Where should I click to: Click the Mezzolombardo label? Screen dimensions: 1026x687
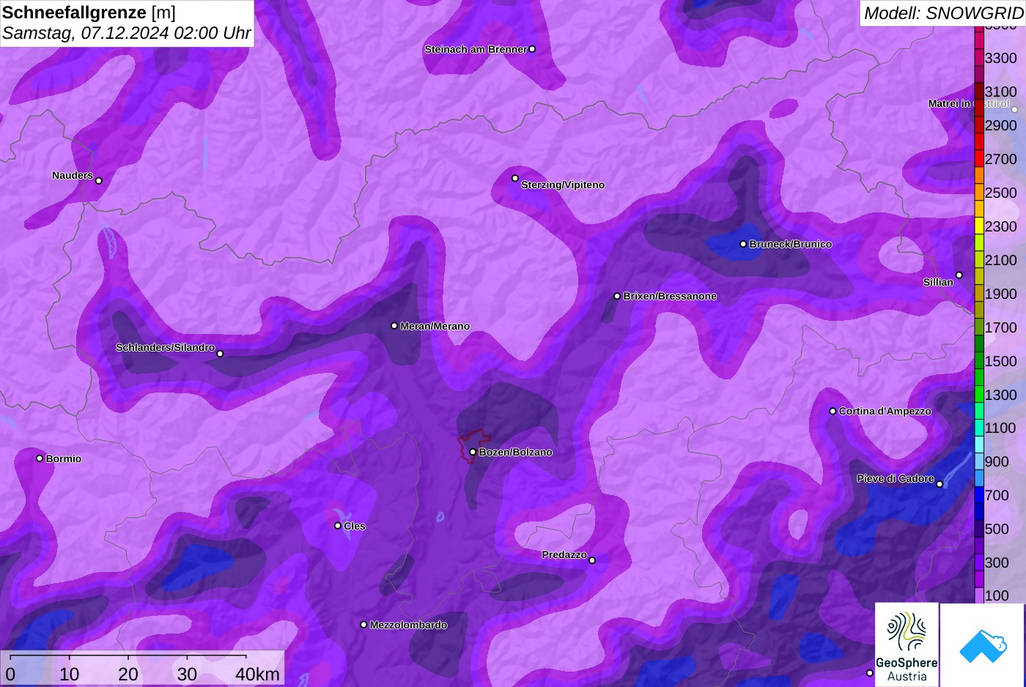click(408, 625)
